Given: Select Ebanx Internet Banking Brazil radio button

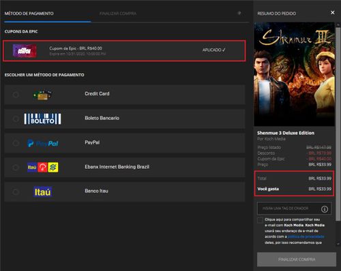Looking at the screenshot, I should (16, 168).
